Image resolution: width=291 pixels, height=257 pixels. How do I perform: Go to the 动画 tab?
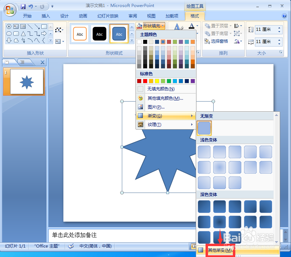click(x=83, y=16)
